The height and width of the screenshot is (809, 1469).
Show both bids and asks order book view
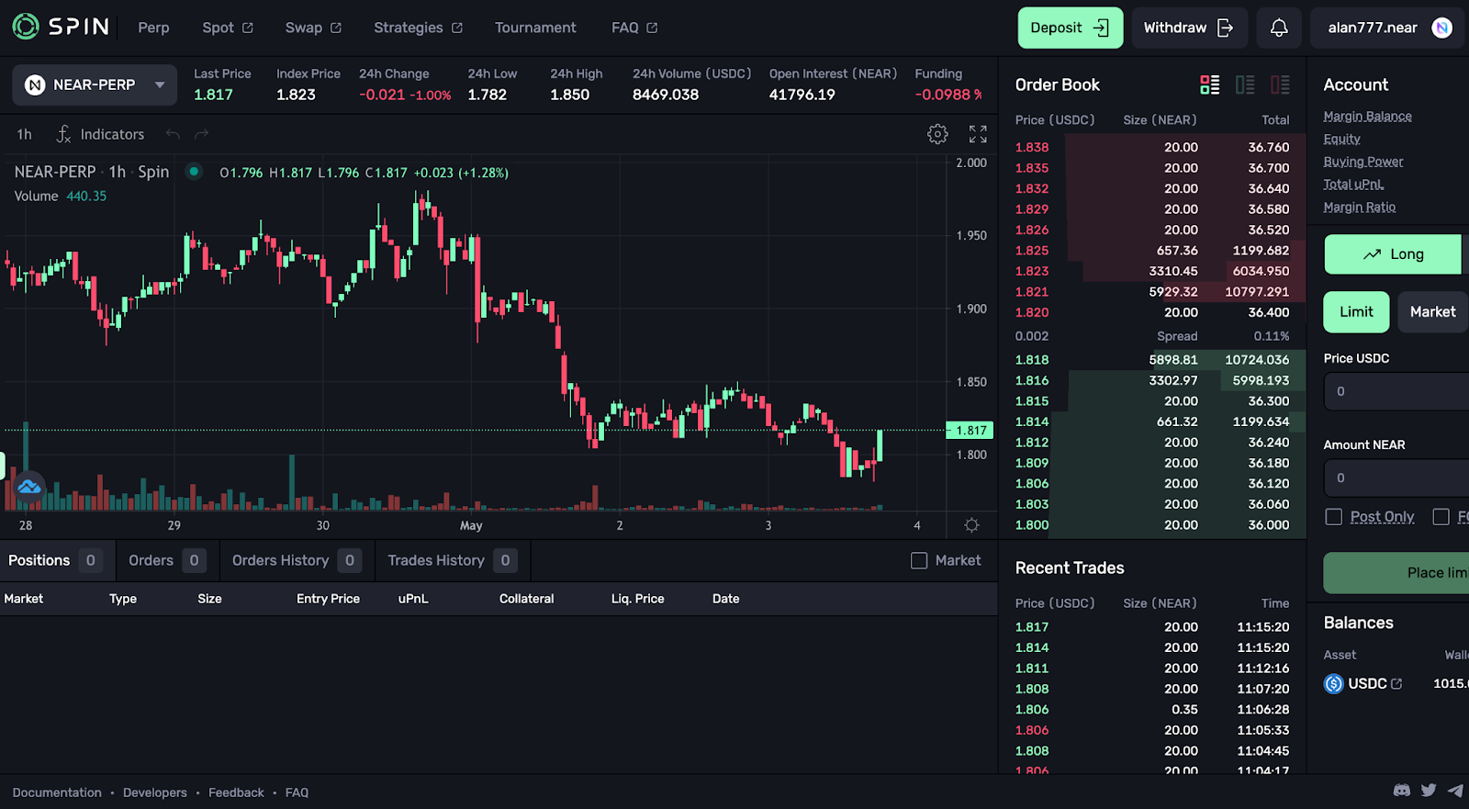pyautogui.click(x=1210, y=84)
